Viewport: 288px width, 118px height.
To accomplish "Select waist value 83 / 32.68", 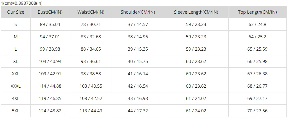I will pyautogui.click(x=91, y=37).
